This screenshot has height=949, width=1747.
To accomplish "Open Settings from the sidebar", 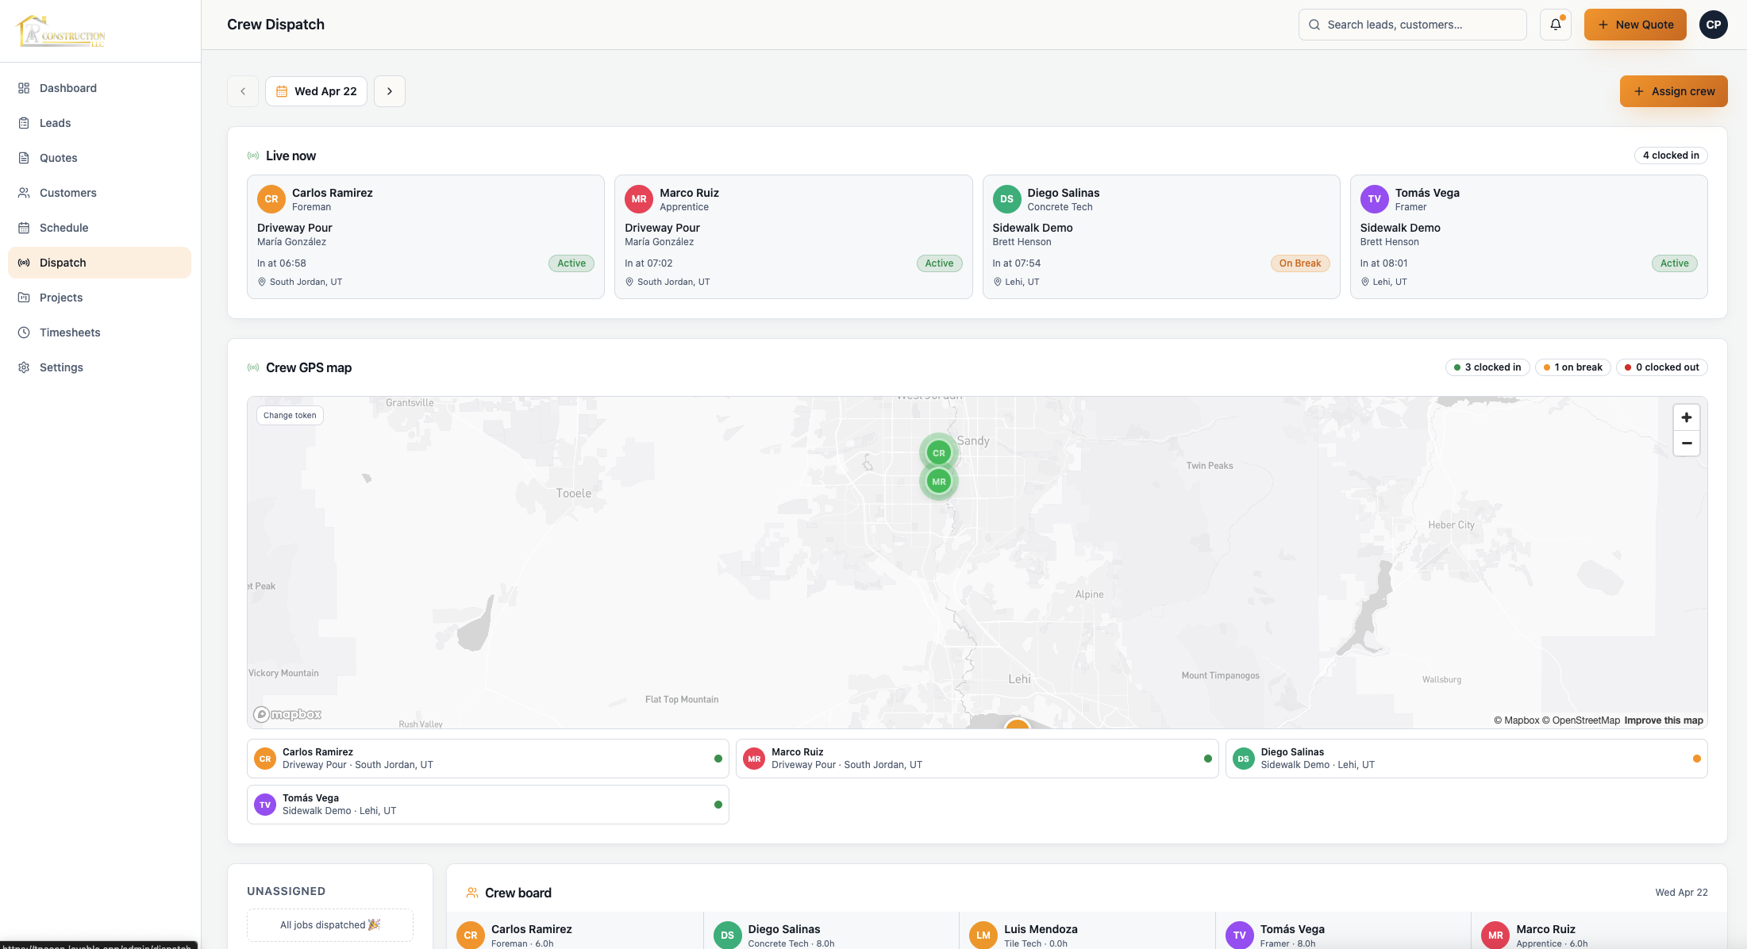I will point(61,367).
